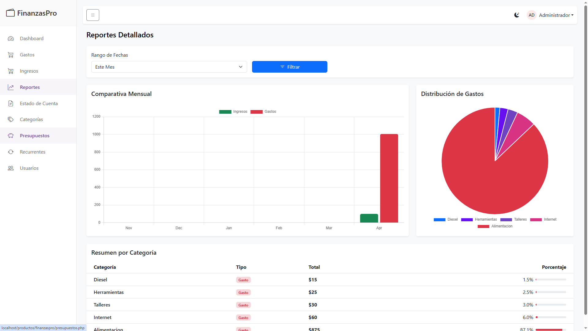Toggle Ingresos series in bar chart legend
Screen dimensions: 588x331
click(233, 112)
